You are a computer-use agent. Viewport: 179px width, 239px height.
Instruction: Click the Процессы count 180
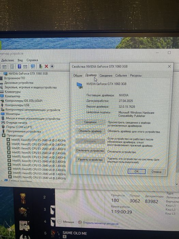[115, 200]
